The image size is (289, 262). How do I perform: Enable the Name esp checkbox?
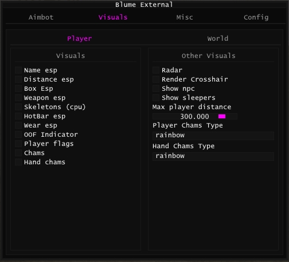(18, 70)
